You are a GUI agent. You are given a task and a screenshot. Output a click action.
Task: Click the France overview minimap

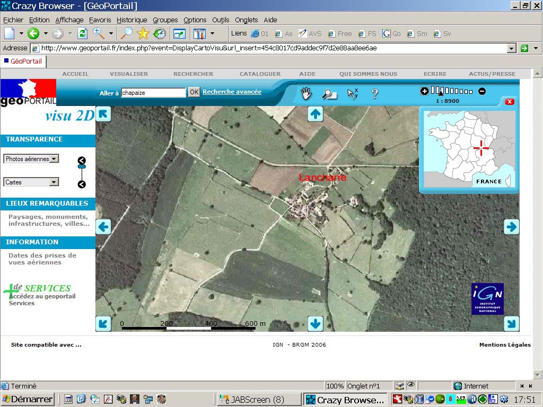[x=469, y=149]
